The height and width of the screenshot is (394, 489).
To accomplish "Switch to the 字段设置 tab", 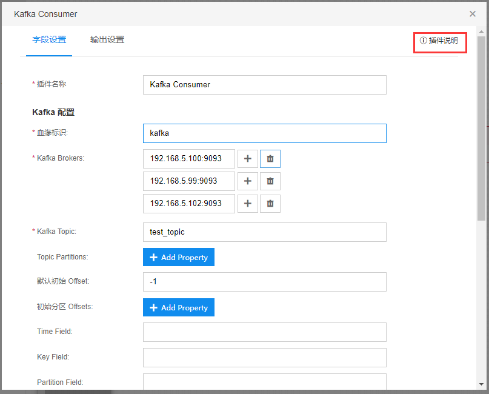I will coord(49,40).
